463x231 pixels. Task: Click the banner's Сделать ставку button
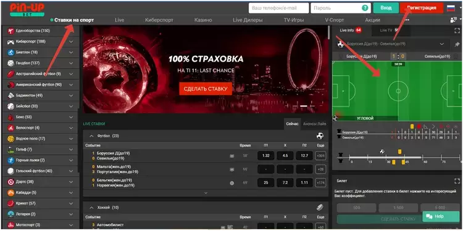(x=206, y=89)
